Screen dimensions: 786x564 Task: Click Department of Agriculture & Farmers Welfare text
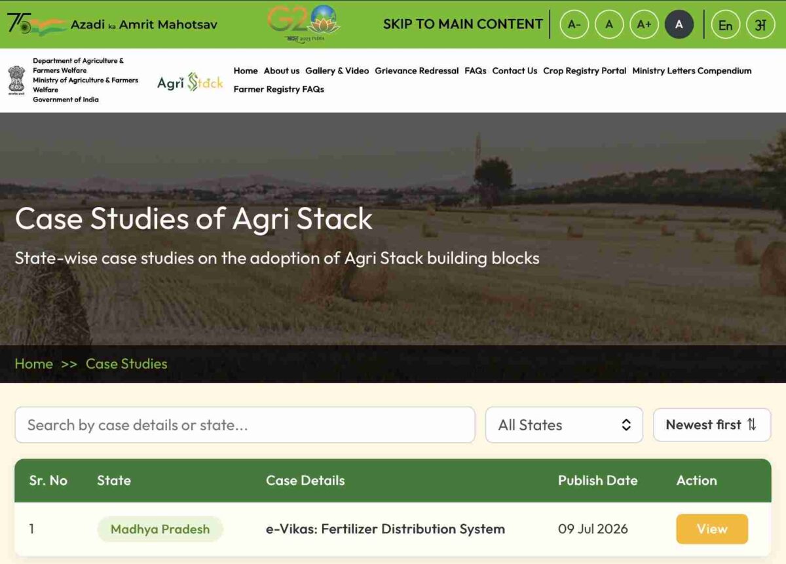(x=78, y=66)
